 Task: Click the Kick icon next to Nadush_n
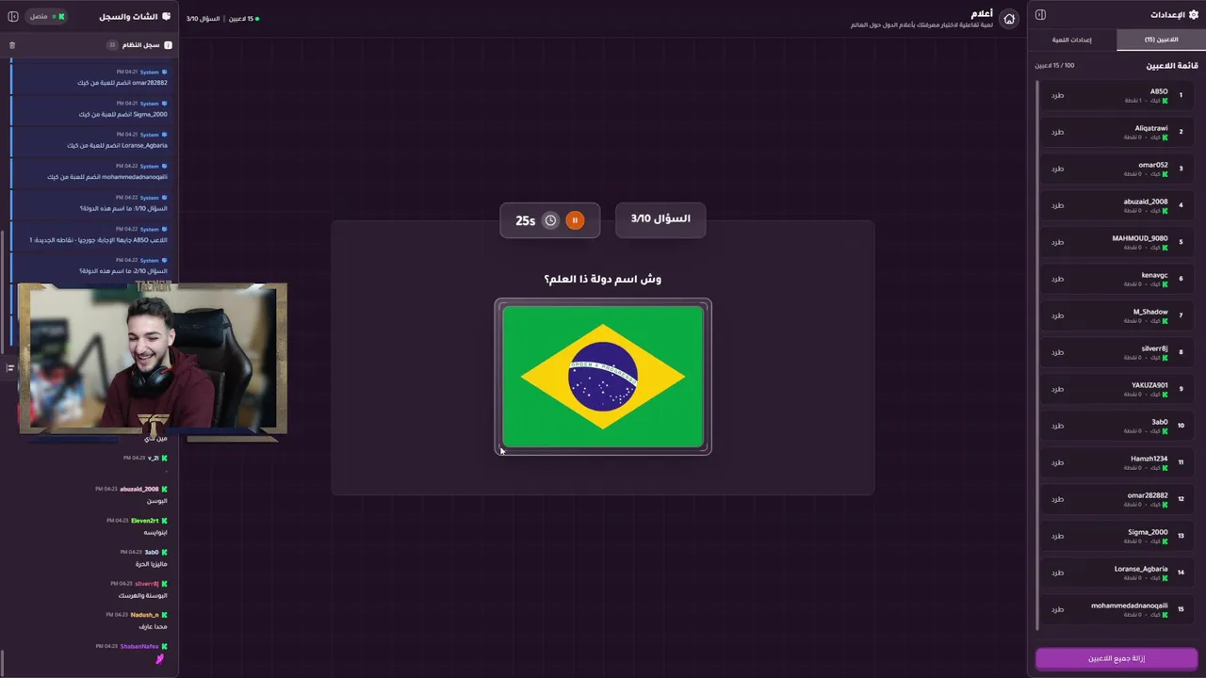[x=164, y=615]
